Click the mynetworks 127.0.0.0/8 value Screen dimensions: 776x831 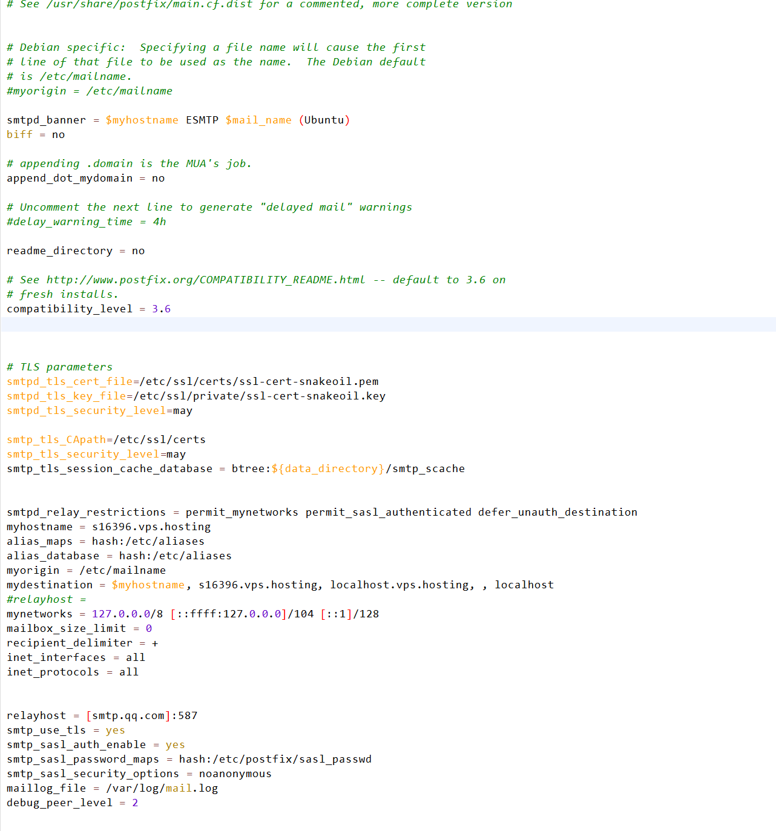pyautogui.click(x=128, y=614)
